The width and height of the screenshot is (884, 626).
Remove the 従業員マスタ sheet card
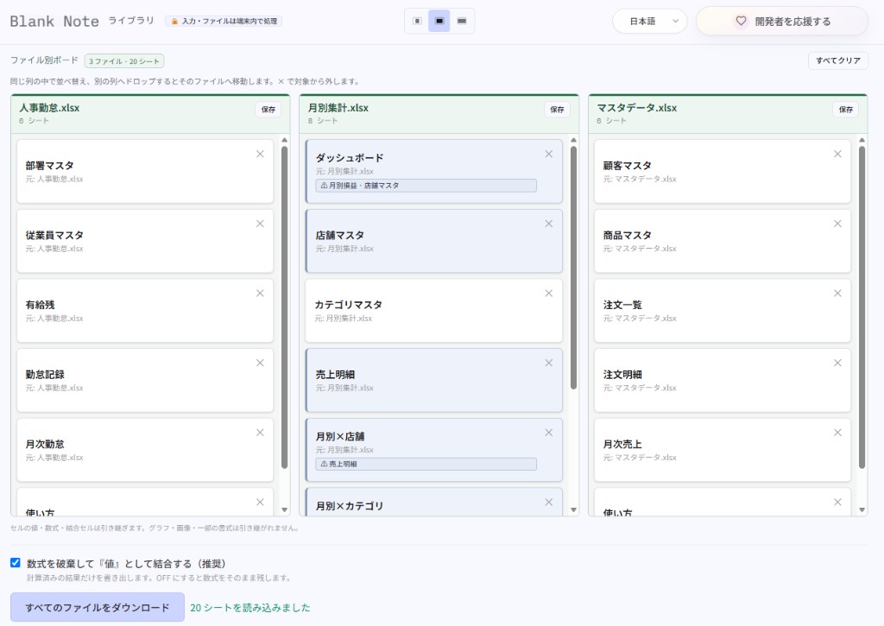(260, 224)
